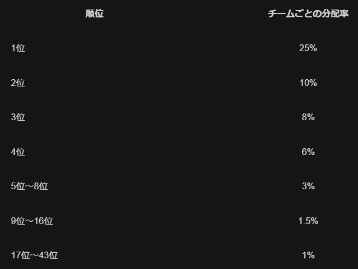
Task: Click the 1% distribution value
Action: (308, 256)
